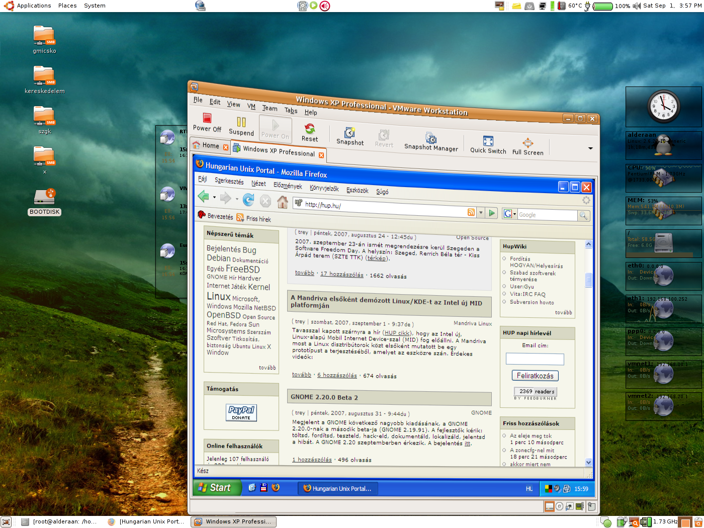The width and height of the screenshot is (704, 528).
Task: Click the floppy save icon in XP quick launch
Action: coord(263,487)
